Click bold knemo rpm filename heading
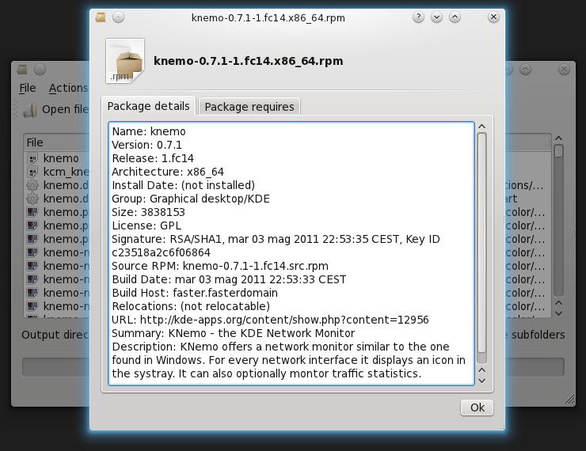The width and height of the screenshot is (586, 451). pyautogui.click(x=248, y=61)
